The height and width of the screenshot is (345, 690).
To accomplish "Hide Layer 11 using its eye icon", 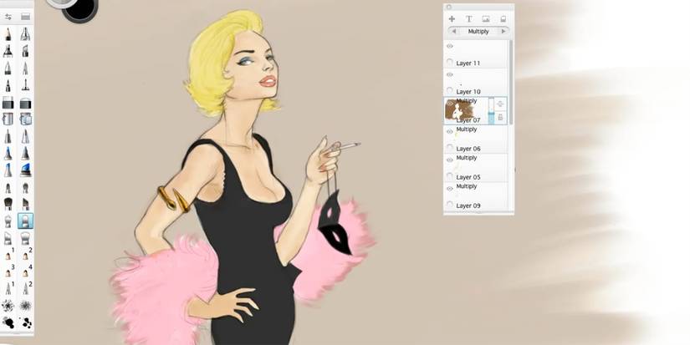I will (450, 46).
